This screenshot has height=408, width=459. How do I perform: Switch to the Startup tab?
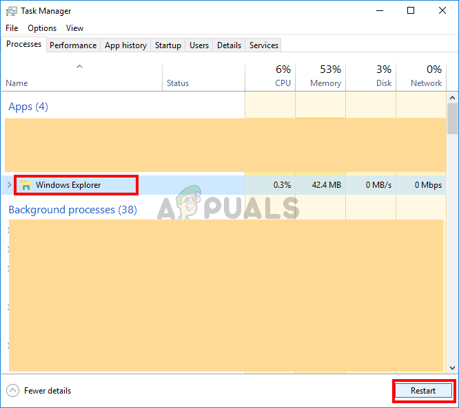tap(167, 45)
